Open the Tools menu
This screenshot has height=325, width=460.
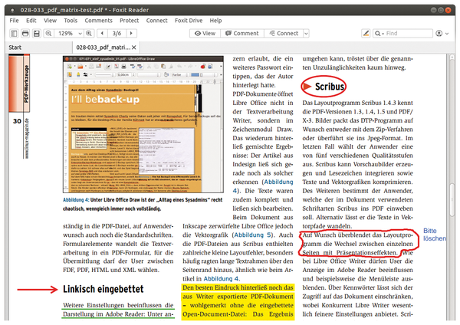pos(71,21)
